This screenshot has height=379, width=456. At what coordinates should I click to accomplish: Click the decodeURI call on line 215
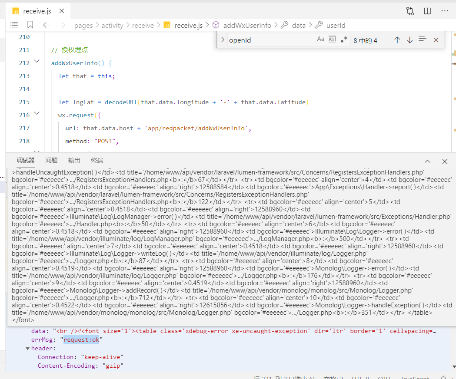click(x=121, y=102)
